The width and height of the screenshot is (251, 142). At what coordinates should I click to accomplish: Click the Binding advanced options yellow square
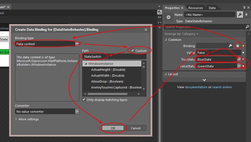(x=243, y=46)
